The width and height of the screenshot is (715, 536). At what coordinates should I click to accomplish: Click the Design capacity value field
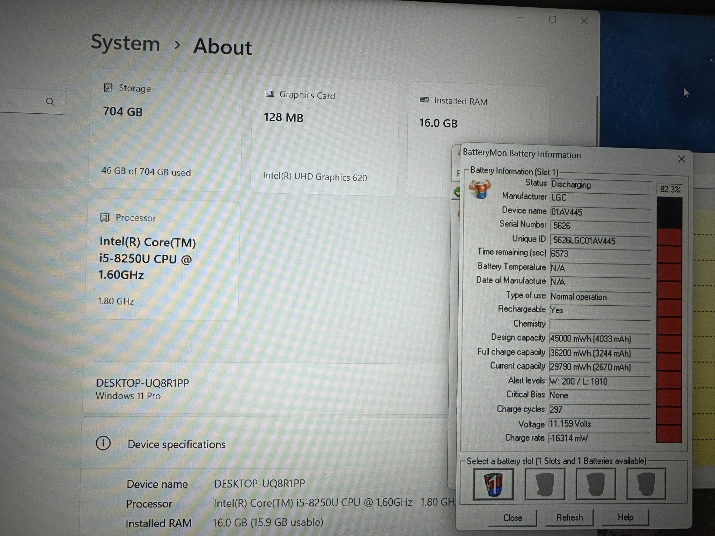599,339
